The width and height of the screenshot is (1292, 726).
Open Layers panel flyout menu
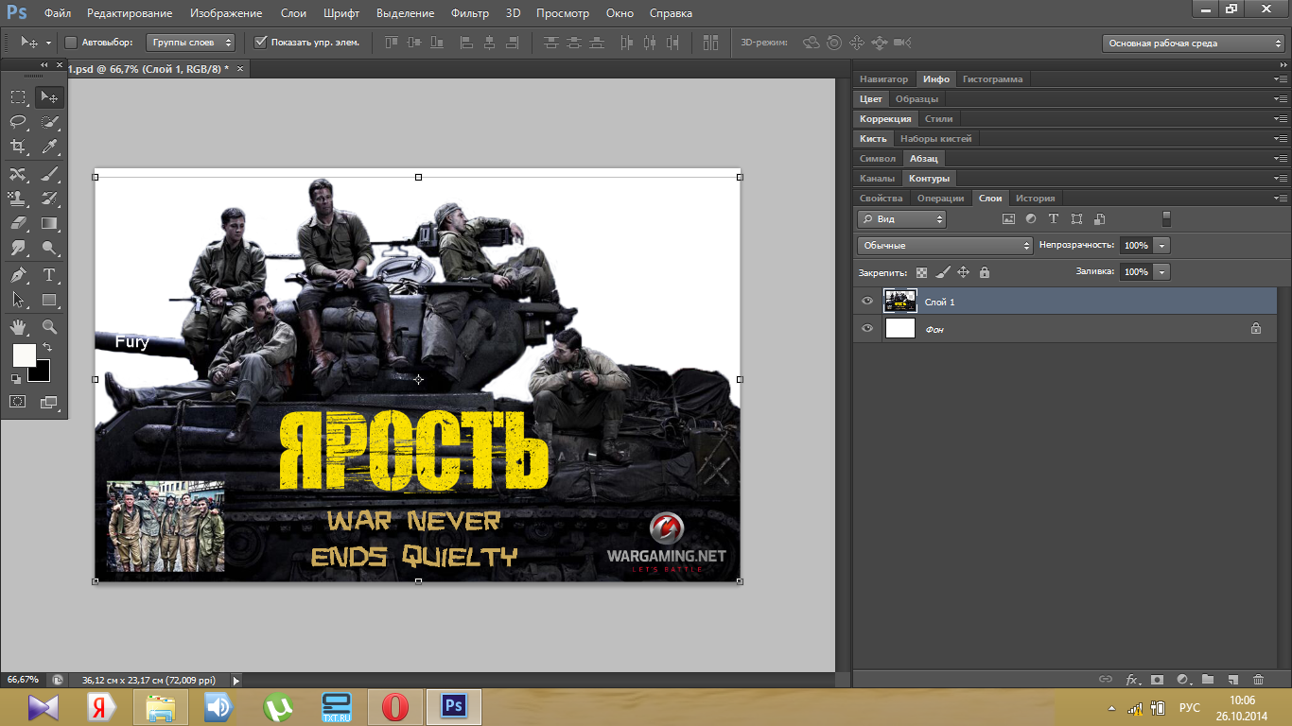click(1282, 199)
